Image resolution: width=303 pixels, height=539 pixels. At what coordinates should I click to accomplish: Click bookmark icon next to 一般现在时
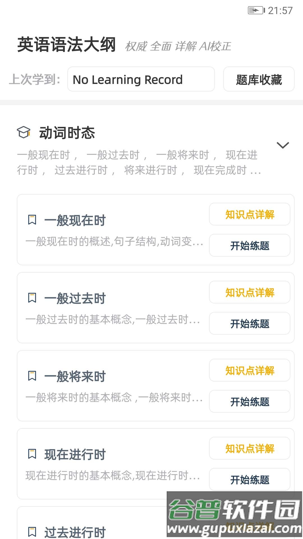pos(32,220)
